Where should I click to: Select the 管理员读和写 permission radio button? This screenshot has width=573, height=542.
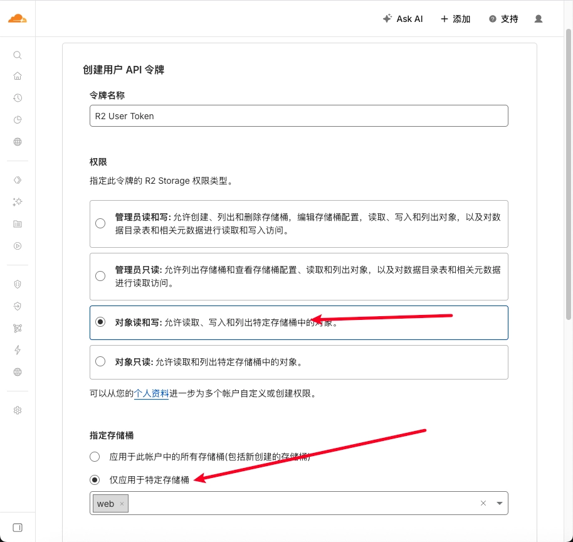point(100,223)
